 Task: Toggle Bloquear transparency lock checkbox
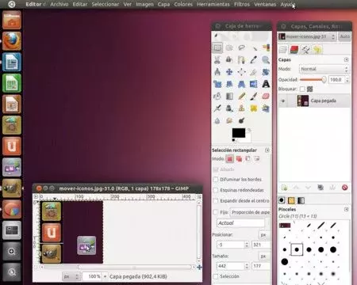point(302,89)
